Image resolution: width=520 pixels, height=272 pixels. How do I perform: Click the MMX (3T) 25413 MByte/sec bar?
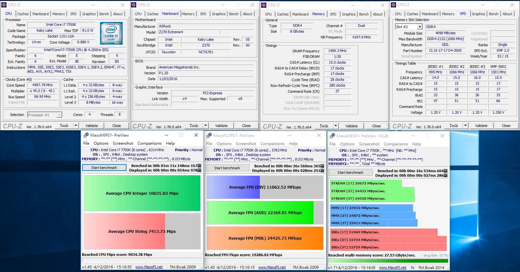click(374, 223)
